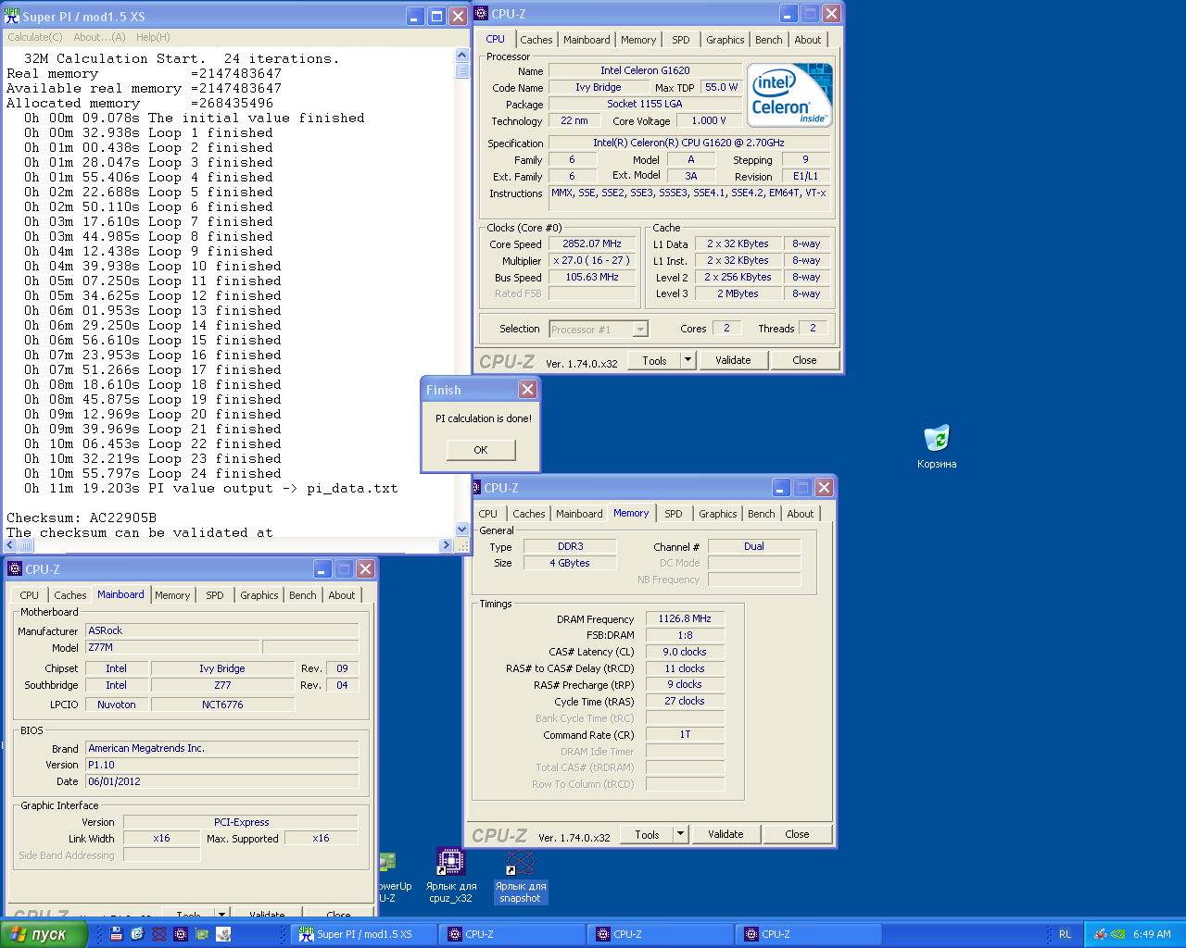Click the green card icon in quick launch
1186x948 pixels.
(x=202, y=934)
